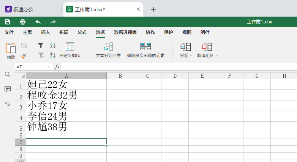Click select-all corner of the grid
The height and width of the screenshot is (162, 297).
[x=21, y=76]
